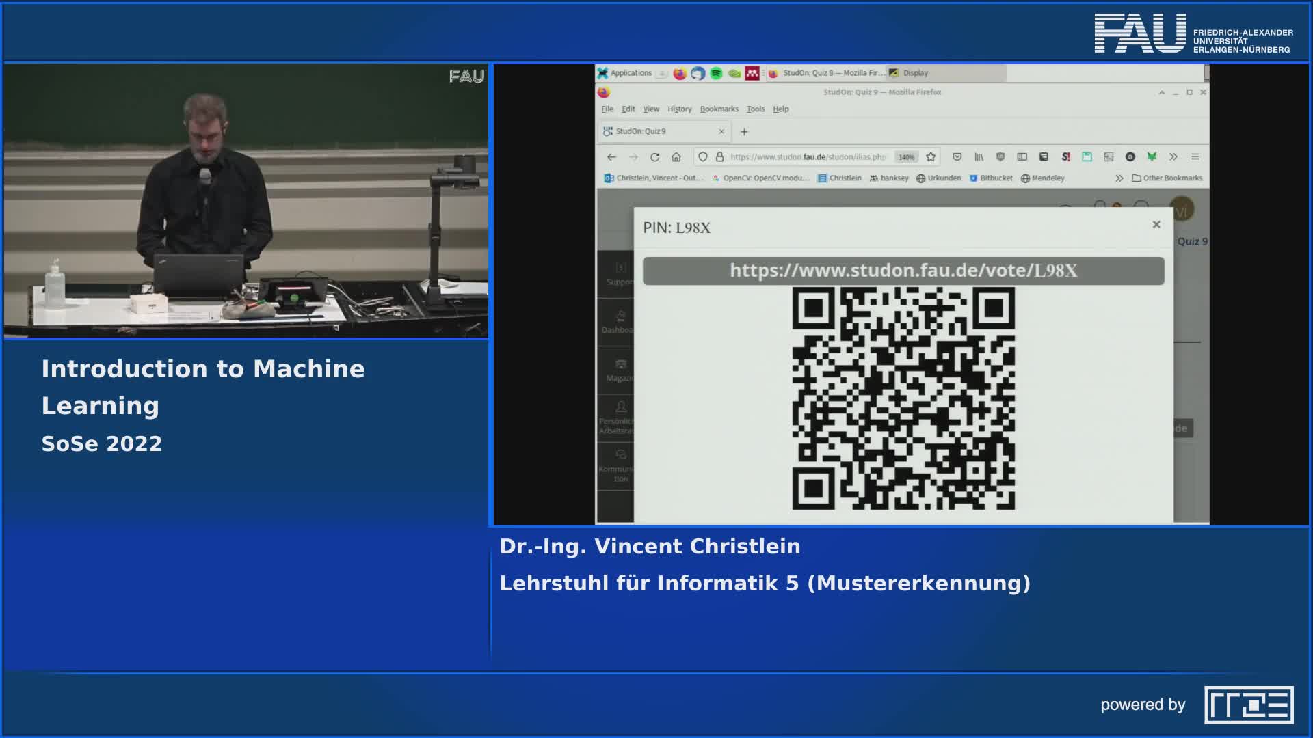Toggle the Firefox sidebar view
This screenshot has height=738, width=1313.
(1022, 157)
